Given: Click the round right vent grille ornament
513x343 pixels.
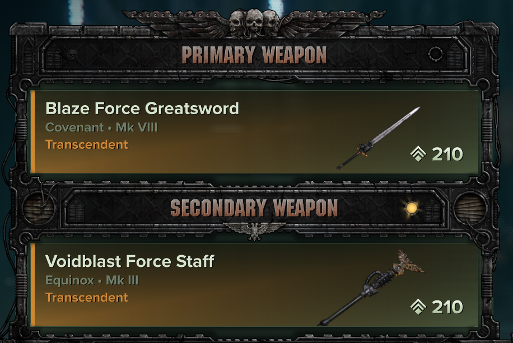Looking at the screenshot, I should point(470,208).
